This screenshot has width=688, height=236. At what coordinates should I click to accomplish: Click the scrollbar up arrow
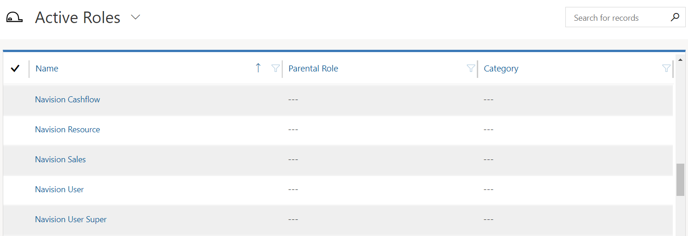tap(680, 59)
